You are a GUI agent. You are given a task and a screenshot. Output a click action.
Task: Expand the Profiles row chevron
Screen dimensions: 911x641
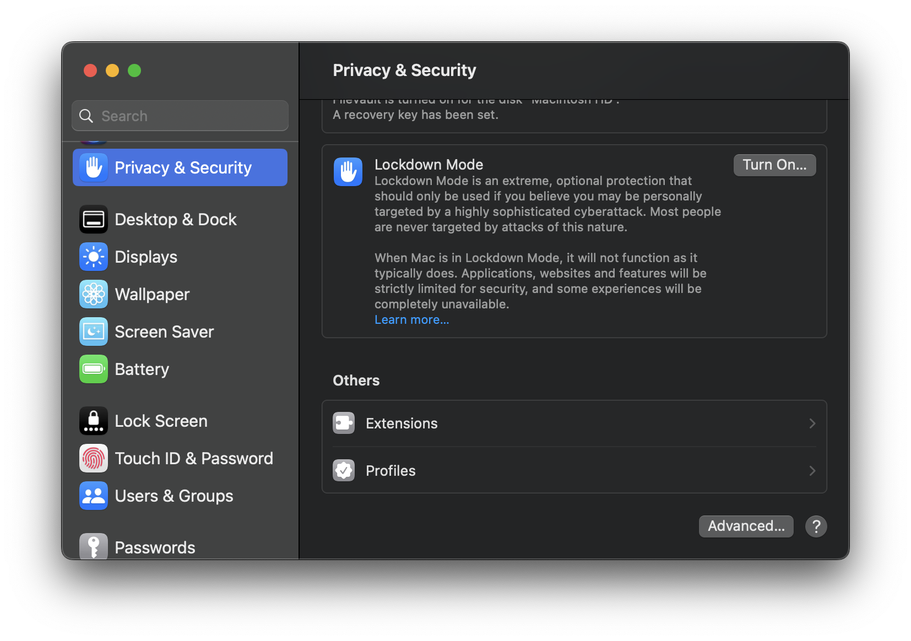(812, 470)
